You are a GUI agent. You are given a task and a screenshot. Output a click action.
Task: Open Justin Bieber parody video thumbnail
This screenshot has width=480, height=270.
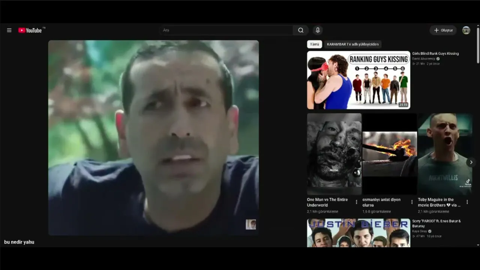(358, 233)
